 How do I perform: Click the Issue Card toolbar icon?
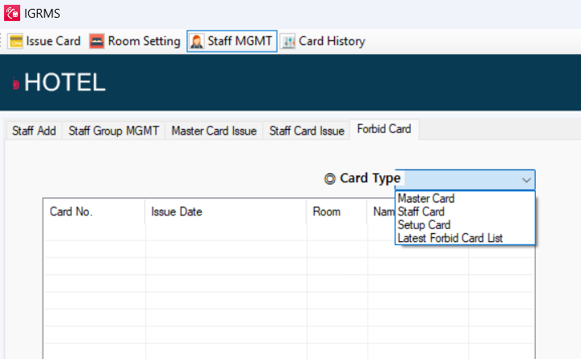pyautogui.click(x=15, y=41)
